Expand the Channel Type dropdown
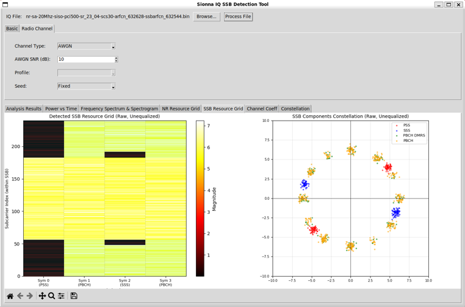 click(x=86, y=46)
